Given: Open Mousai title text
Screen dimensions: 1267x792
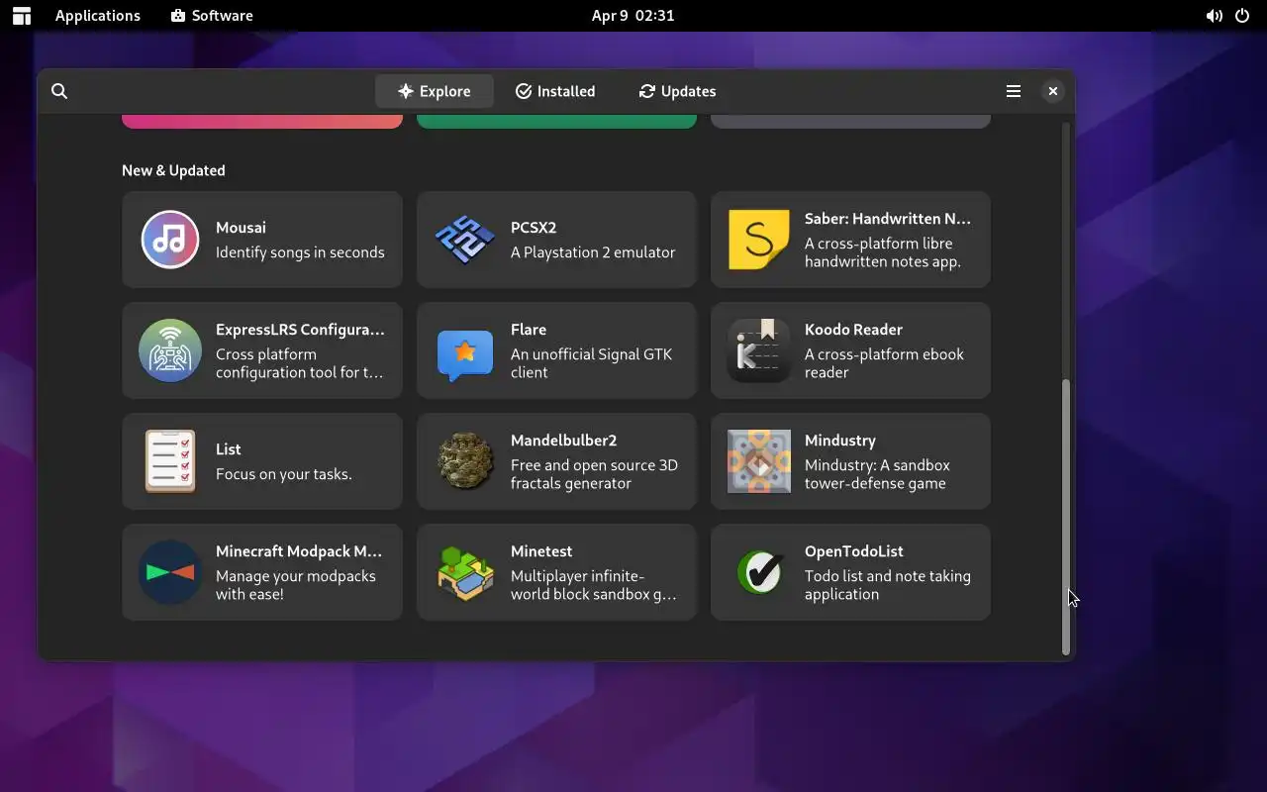Looking at the screenshot, I should (241, 227).
